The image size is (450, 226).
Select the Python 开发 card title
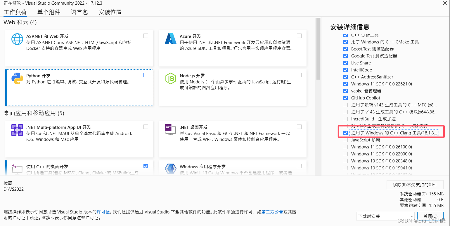pos(38,76)
